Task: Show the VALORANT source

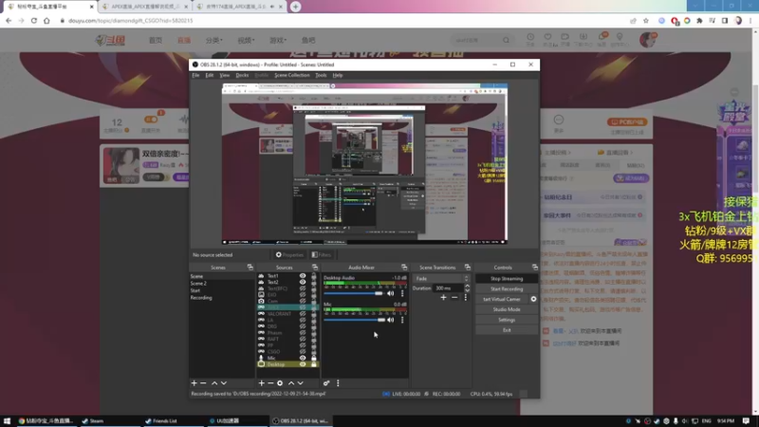Action: tap(303, 314)
